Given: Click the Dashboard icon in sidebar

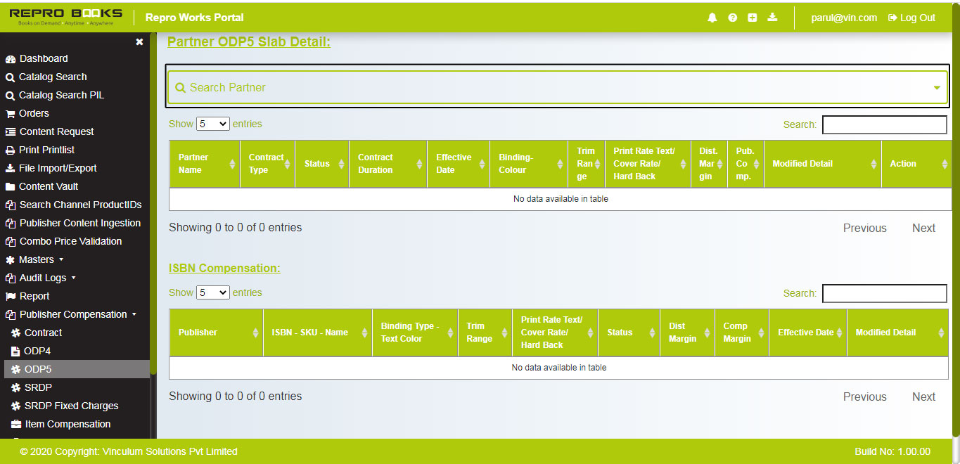Looking at the screenshot, I should click(x=11, y=59).
